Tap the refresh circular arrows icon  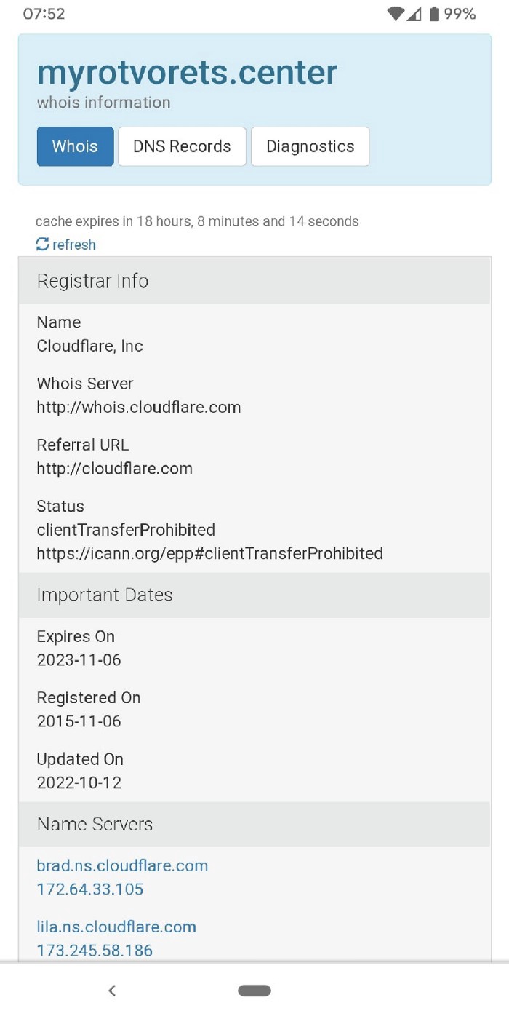[43, 245]
